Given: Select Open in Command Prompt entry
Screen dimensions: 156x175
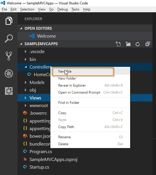Looking at the screenshot, I should pos(90,92).
